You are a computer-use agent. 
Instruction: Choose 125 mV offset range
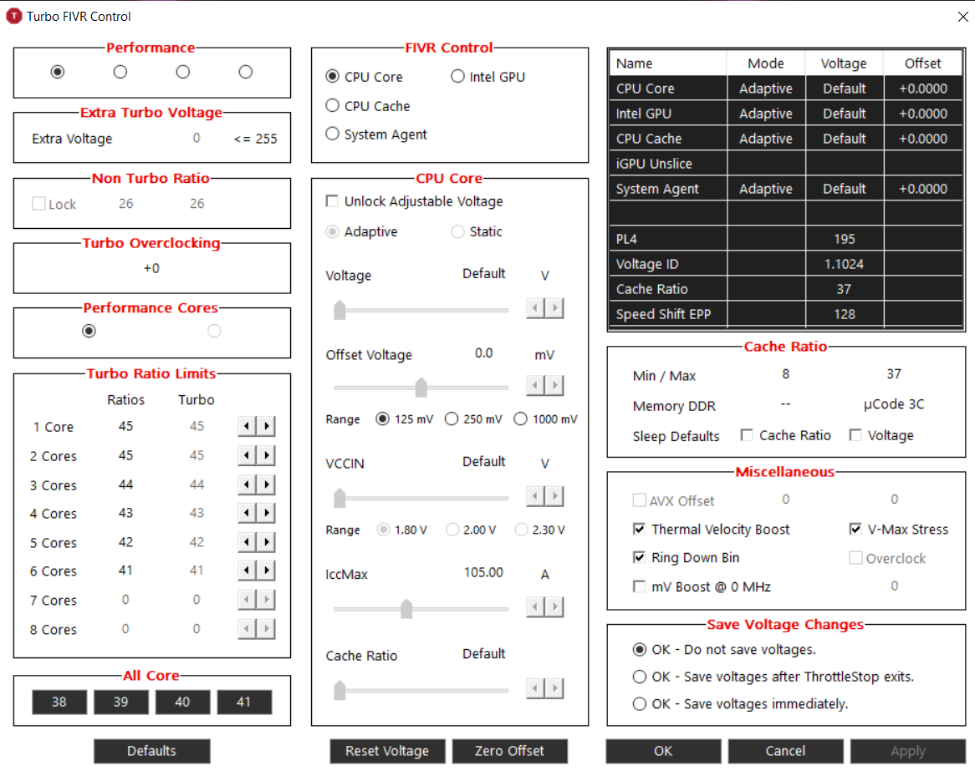[x=404, y=418]
